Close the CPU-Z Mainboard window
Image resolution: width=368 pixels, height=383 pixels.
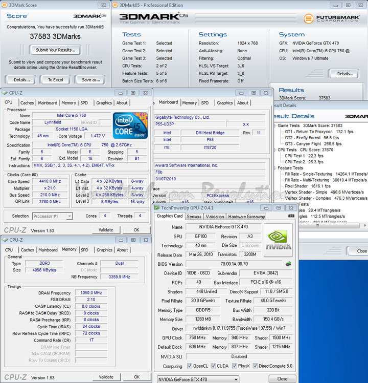tap(266, 93)
